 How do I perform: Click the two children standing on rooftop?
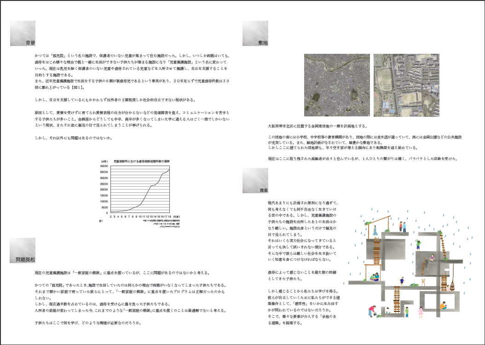click(x=402, y=226)
